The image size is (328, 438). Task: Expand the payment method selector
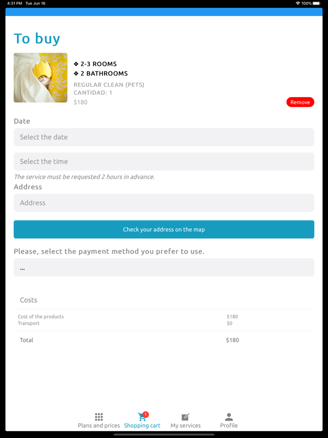pyautogui.click(x=164, y=267)
